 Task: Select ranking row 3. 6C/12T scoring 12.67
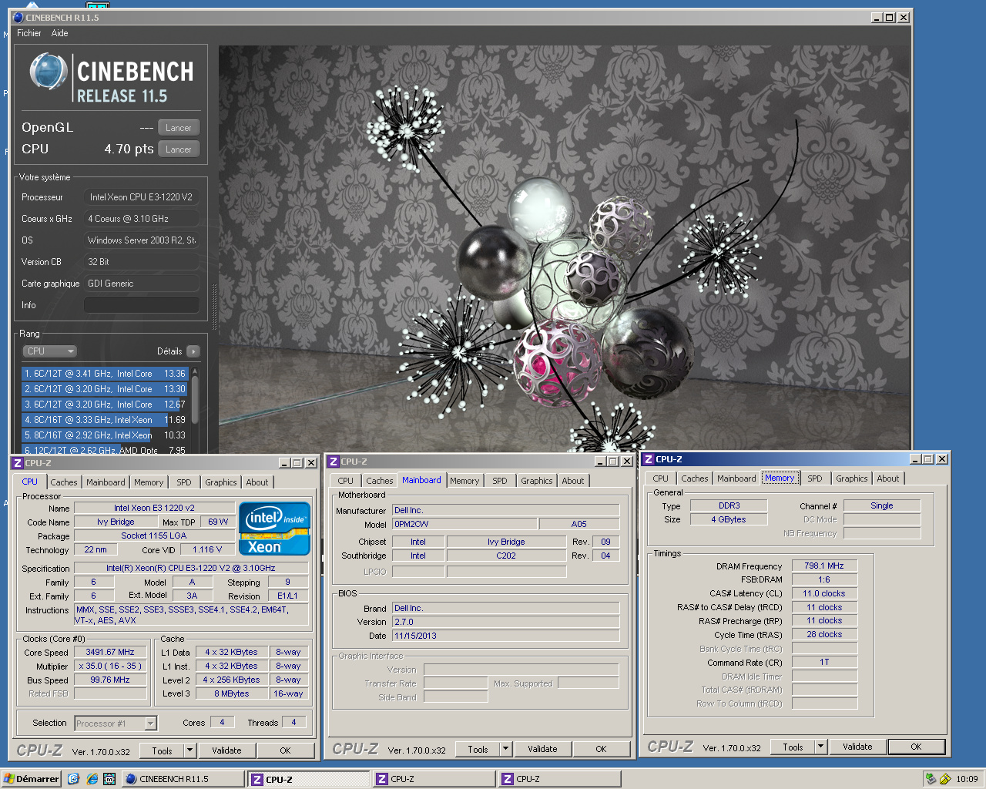coord(105,405)
